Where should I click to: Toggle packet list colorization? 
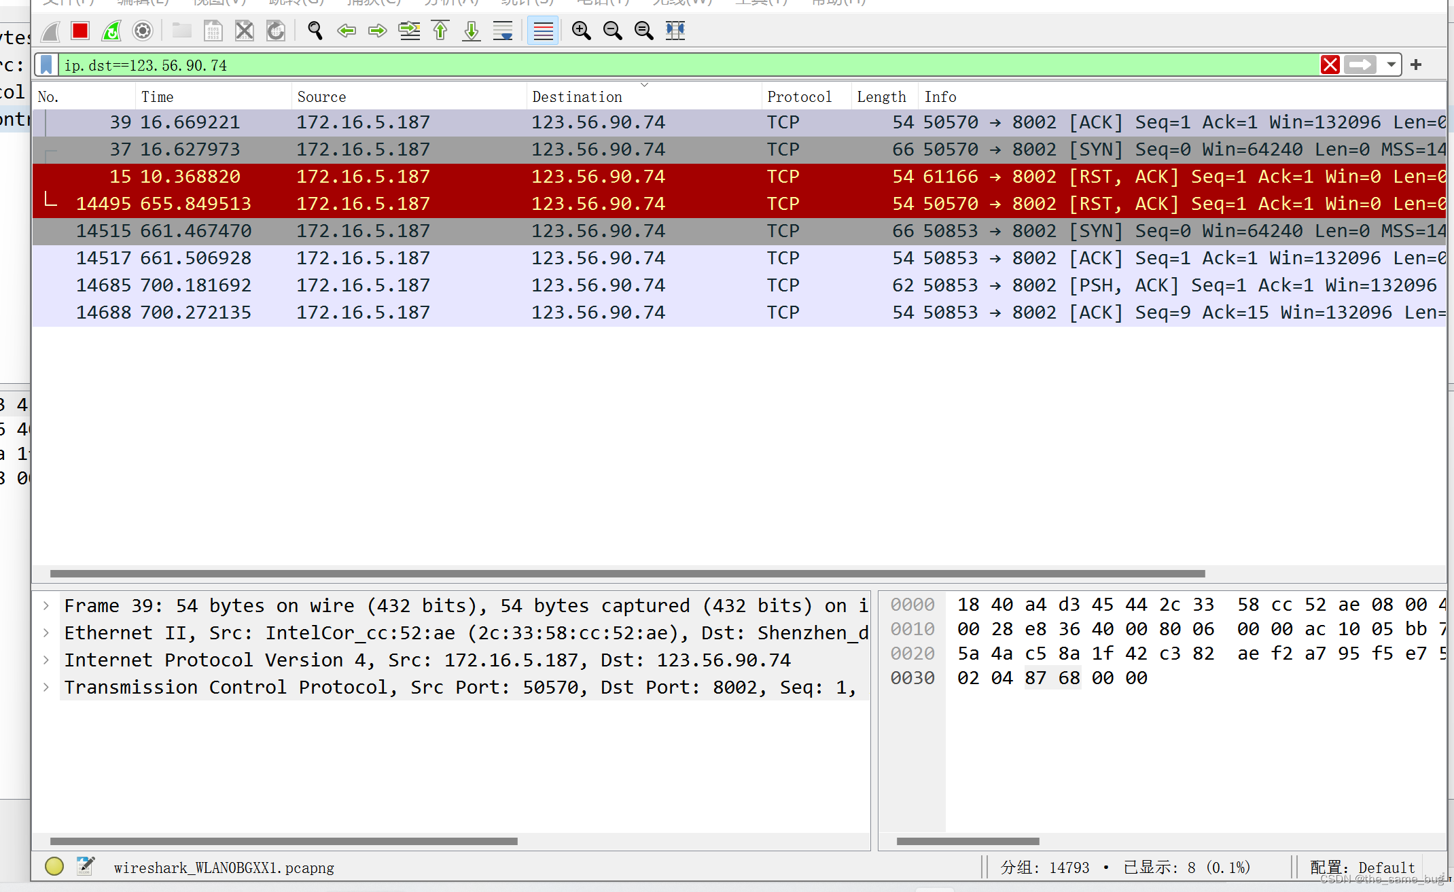(543, 31)
